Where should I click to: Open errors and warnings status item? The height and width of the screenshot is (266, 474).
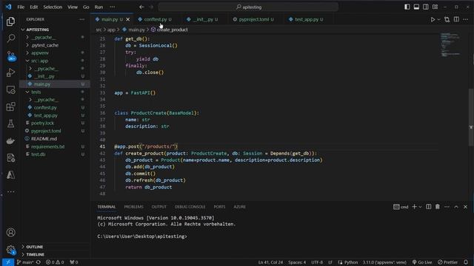55,262
